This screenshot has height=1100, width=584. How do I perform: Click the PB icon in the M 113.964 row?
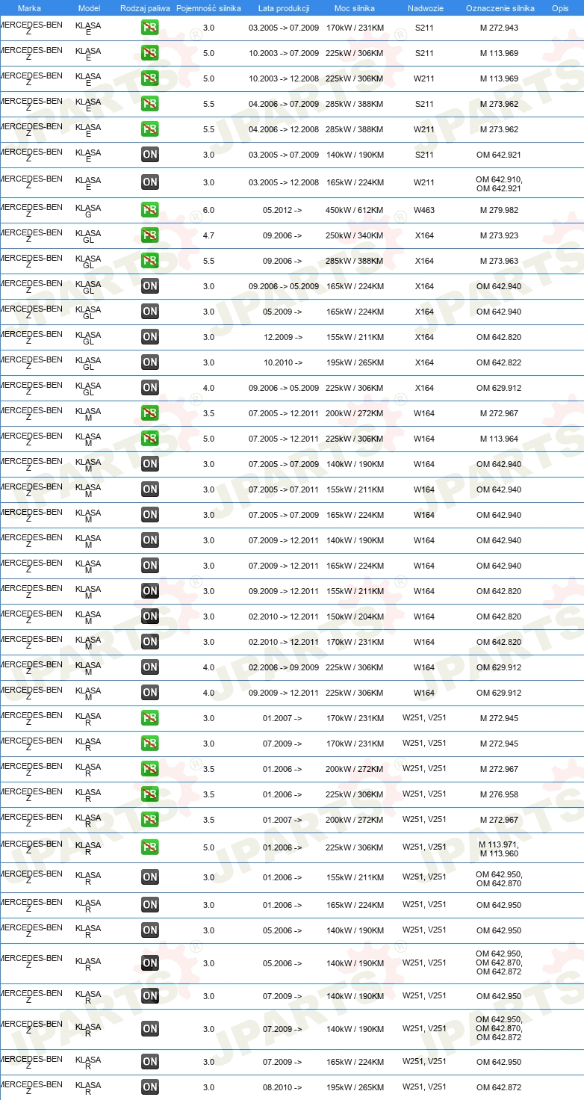150,439
